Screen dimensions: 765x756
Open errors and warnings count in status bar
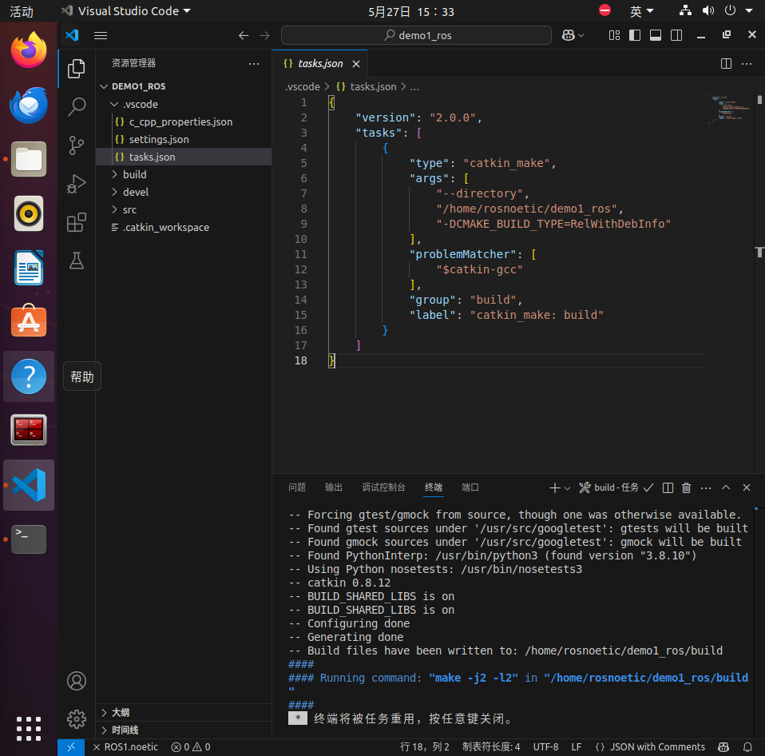tap(191, 747)
